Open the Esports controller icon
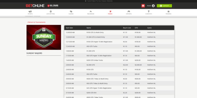Viewport: 197px width, 98px height. [x=129, y=11]
